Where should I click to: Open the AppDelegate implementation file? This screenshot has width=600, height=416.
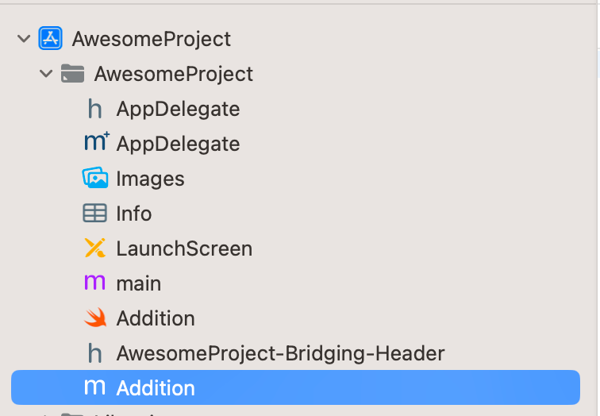coord(178,144)
